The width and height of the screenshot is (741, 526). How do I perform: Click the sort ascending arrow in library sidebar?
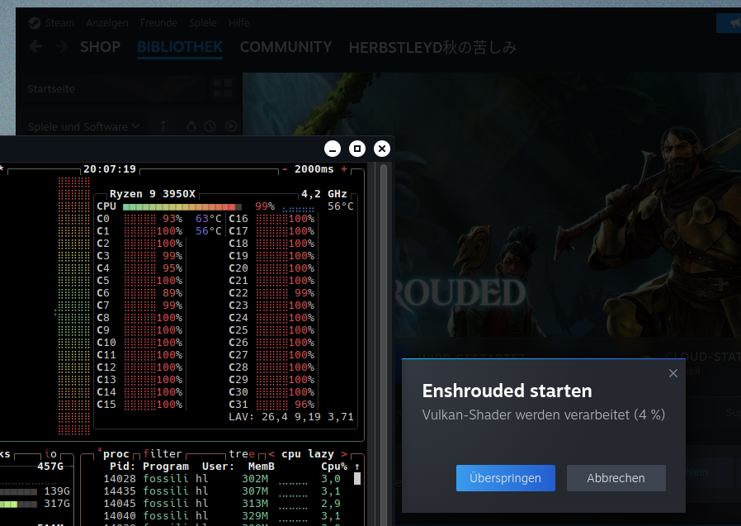click(163, 126)
